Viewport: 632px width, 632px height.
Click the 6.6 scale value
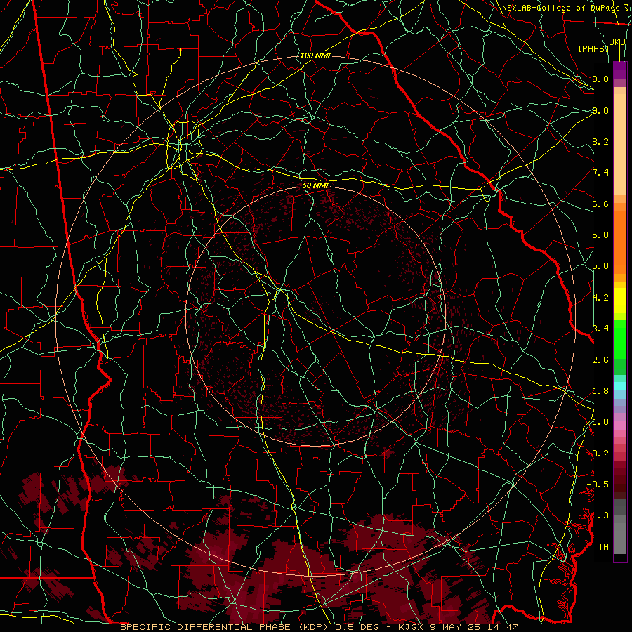(600, 204)
